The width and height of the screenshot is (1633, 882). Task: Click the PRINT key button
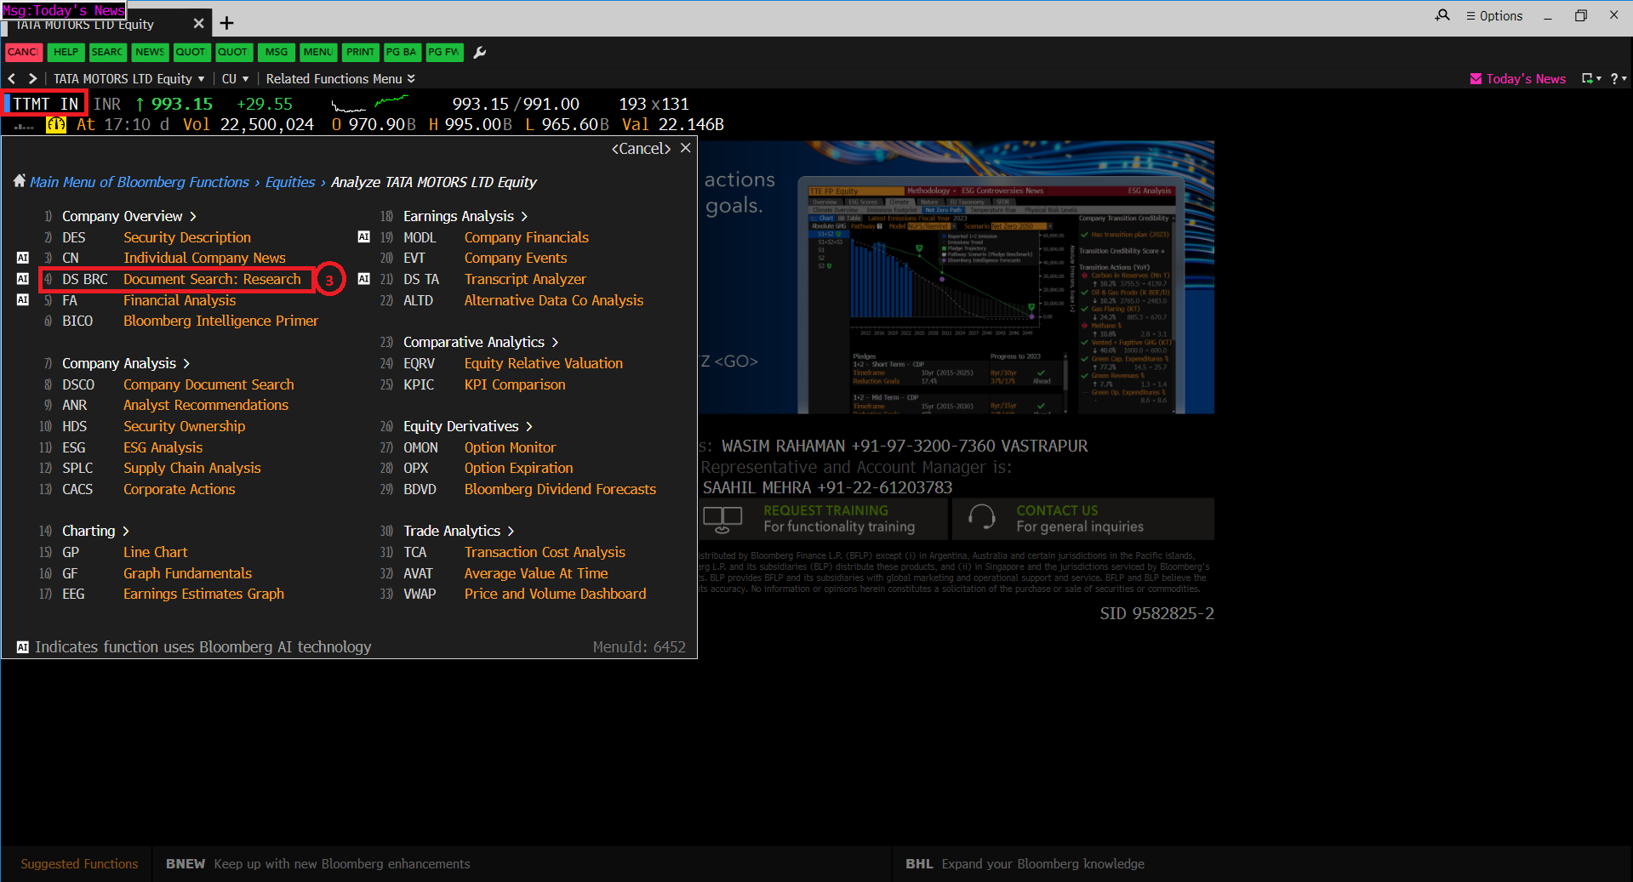click(x=360, y=52)
